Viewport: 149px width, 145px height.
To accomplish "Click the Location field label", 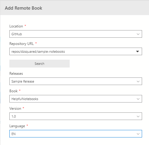I will point(16,26).
